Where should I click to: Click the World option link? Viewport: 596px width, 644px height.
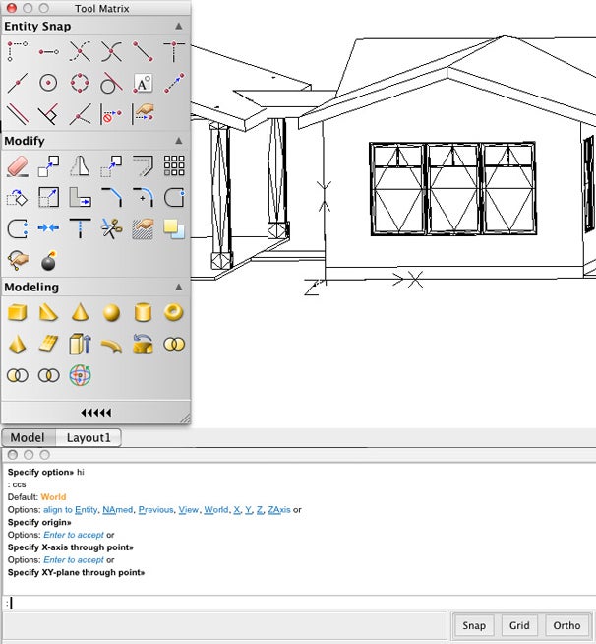tap(216, 510)
